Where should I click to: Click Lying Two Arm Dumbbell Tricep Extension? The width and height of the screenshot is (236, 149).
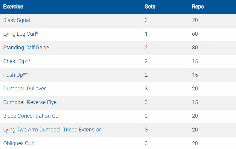(x=52, y=130)
